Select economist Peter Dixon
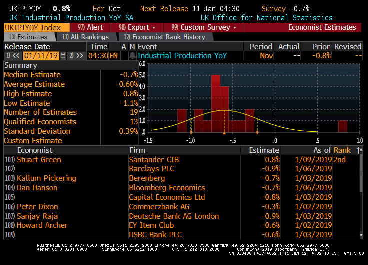This screenshot has width=368, height=265. (37, 207)
